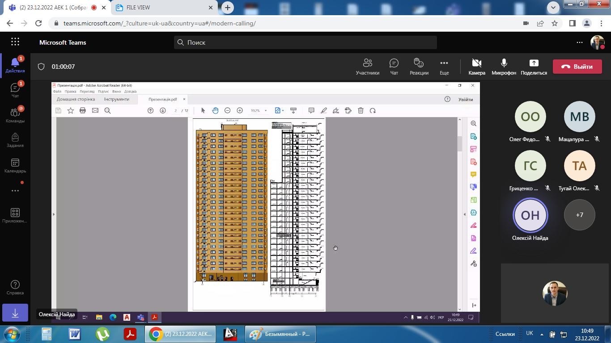Open the More (Еще) meeting options

coord(444,67)
